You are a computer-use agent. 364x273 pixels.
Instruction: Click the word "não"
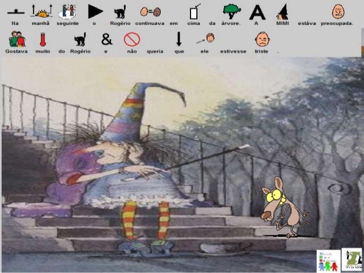coord(132,51)
